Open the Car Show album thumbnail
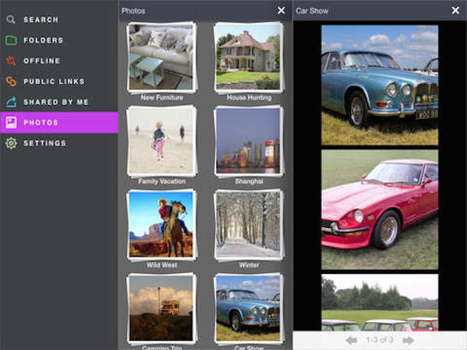The height and width of the screenshot is (350, 467). coord(249,308)
